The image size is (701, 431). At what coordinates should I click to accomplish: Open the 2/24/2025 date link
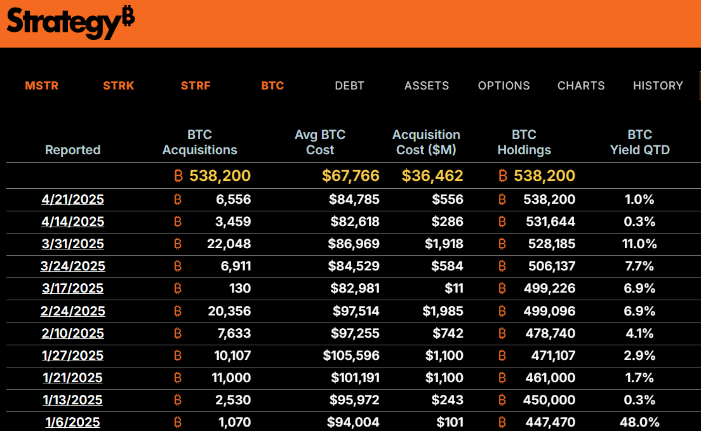(73, 311)
